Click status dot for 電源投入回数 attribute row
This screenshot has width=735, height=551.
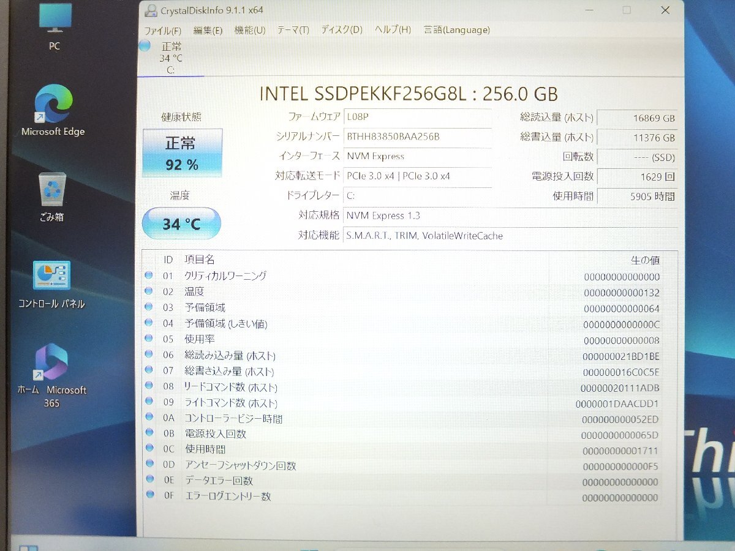[x=148, y=433]
